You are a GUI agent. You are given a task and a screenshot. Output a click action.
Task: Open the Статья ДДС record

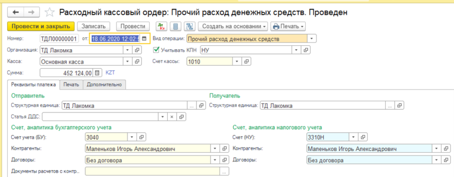(181, 117)
